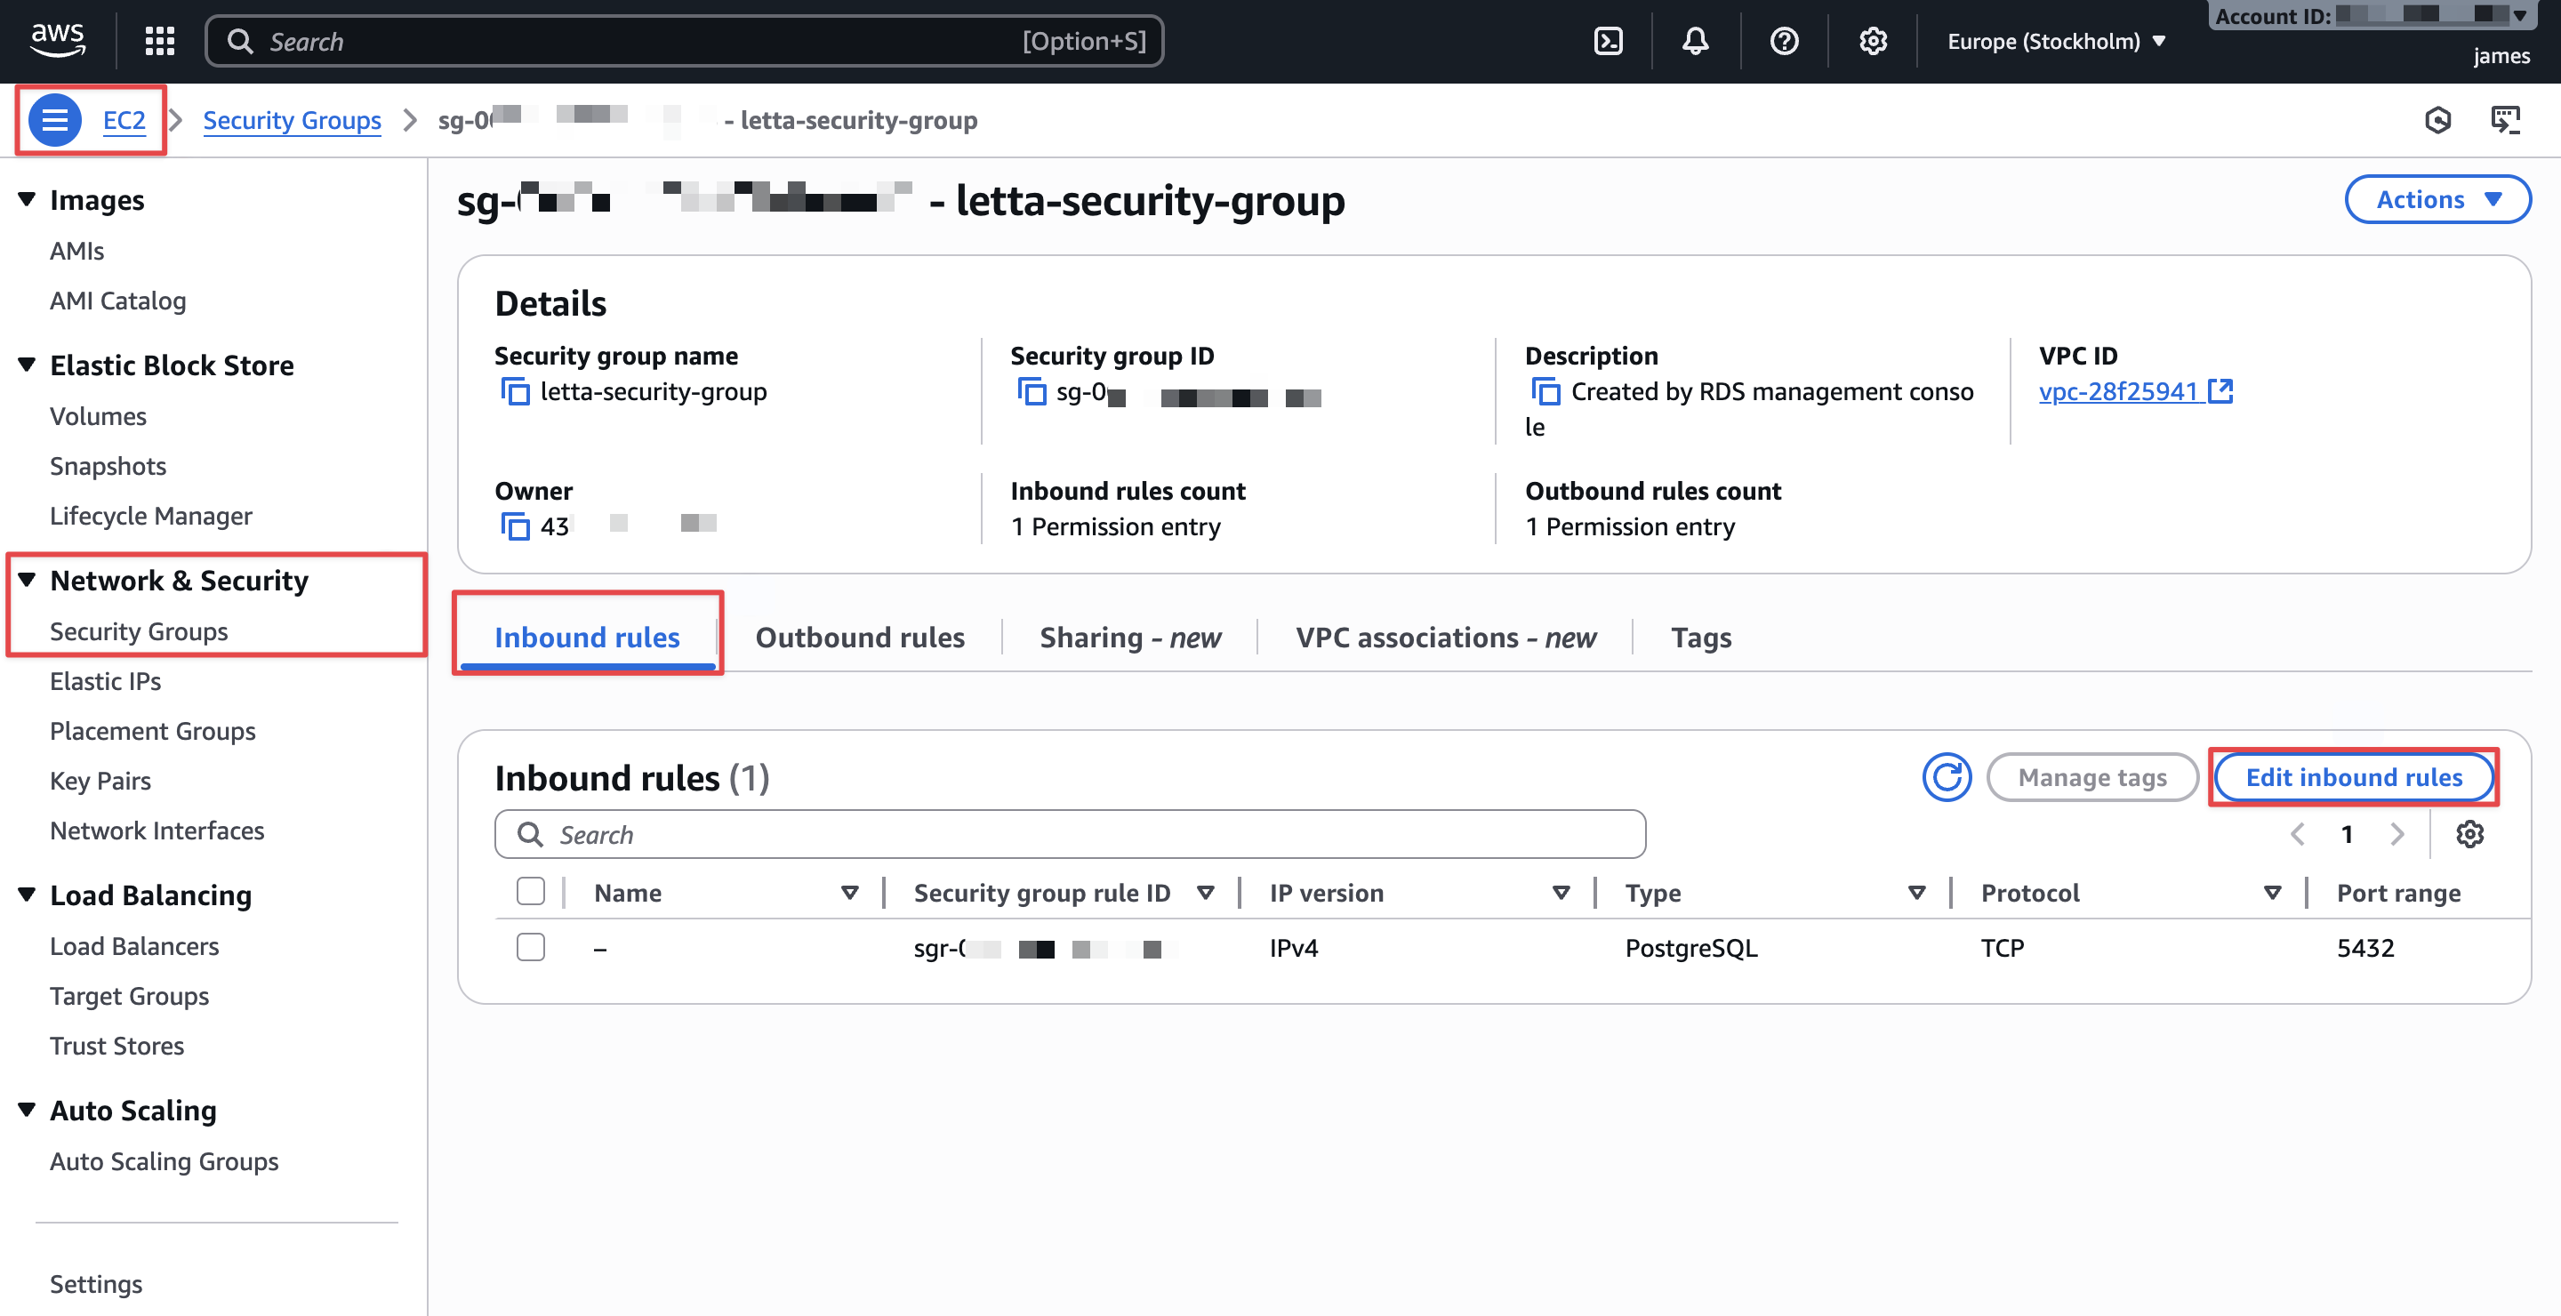Toggle the side navigation hamburger menu
Screen dimensions: 2561x1316
pyautogui.click(x=54, y=120)
